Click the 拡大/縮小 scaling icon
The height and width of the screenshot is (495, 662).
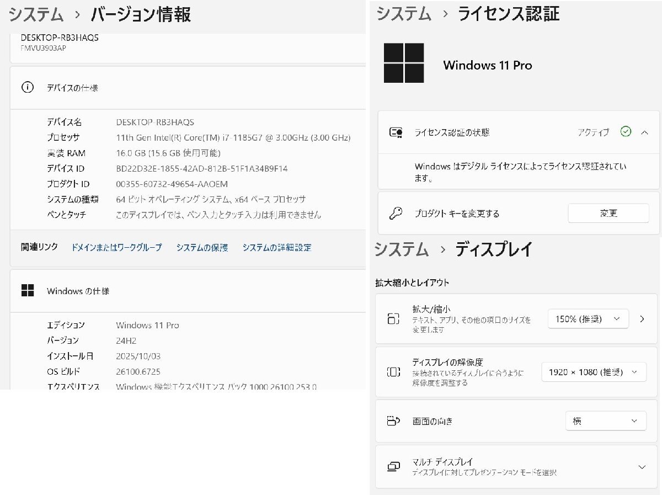(x=393, y=318)
